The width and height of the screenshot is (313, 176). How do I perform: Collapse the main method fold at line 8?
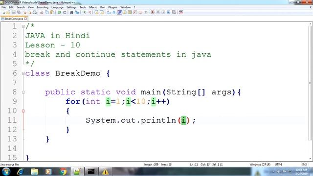[23, 92]
